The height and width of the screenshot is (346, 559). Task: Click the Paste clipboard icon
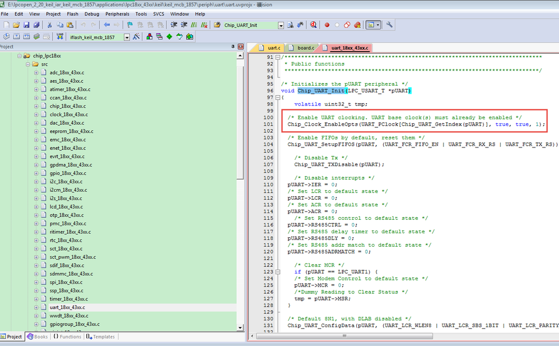(70, 25)
